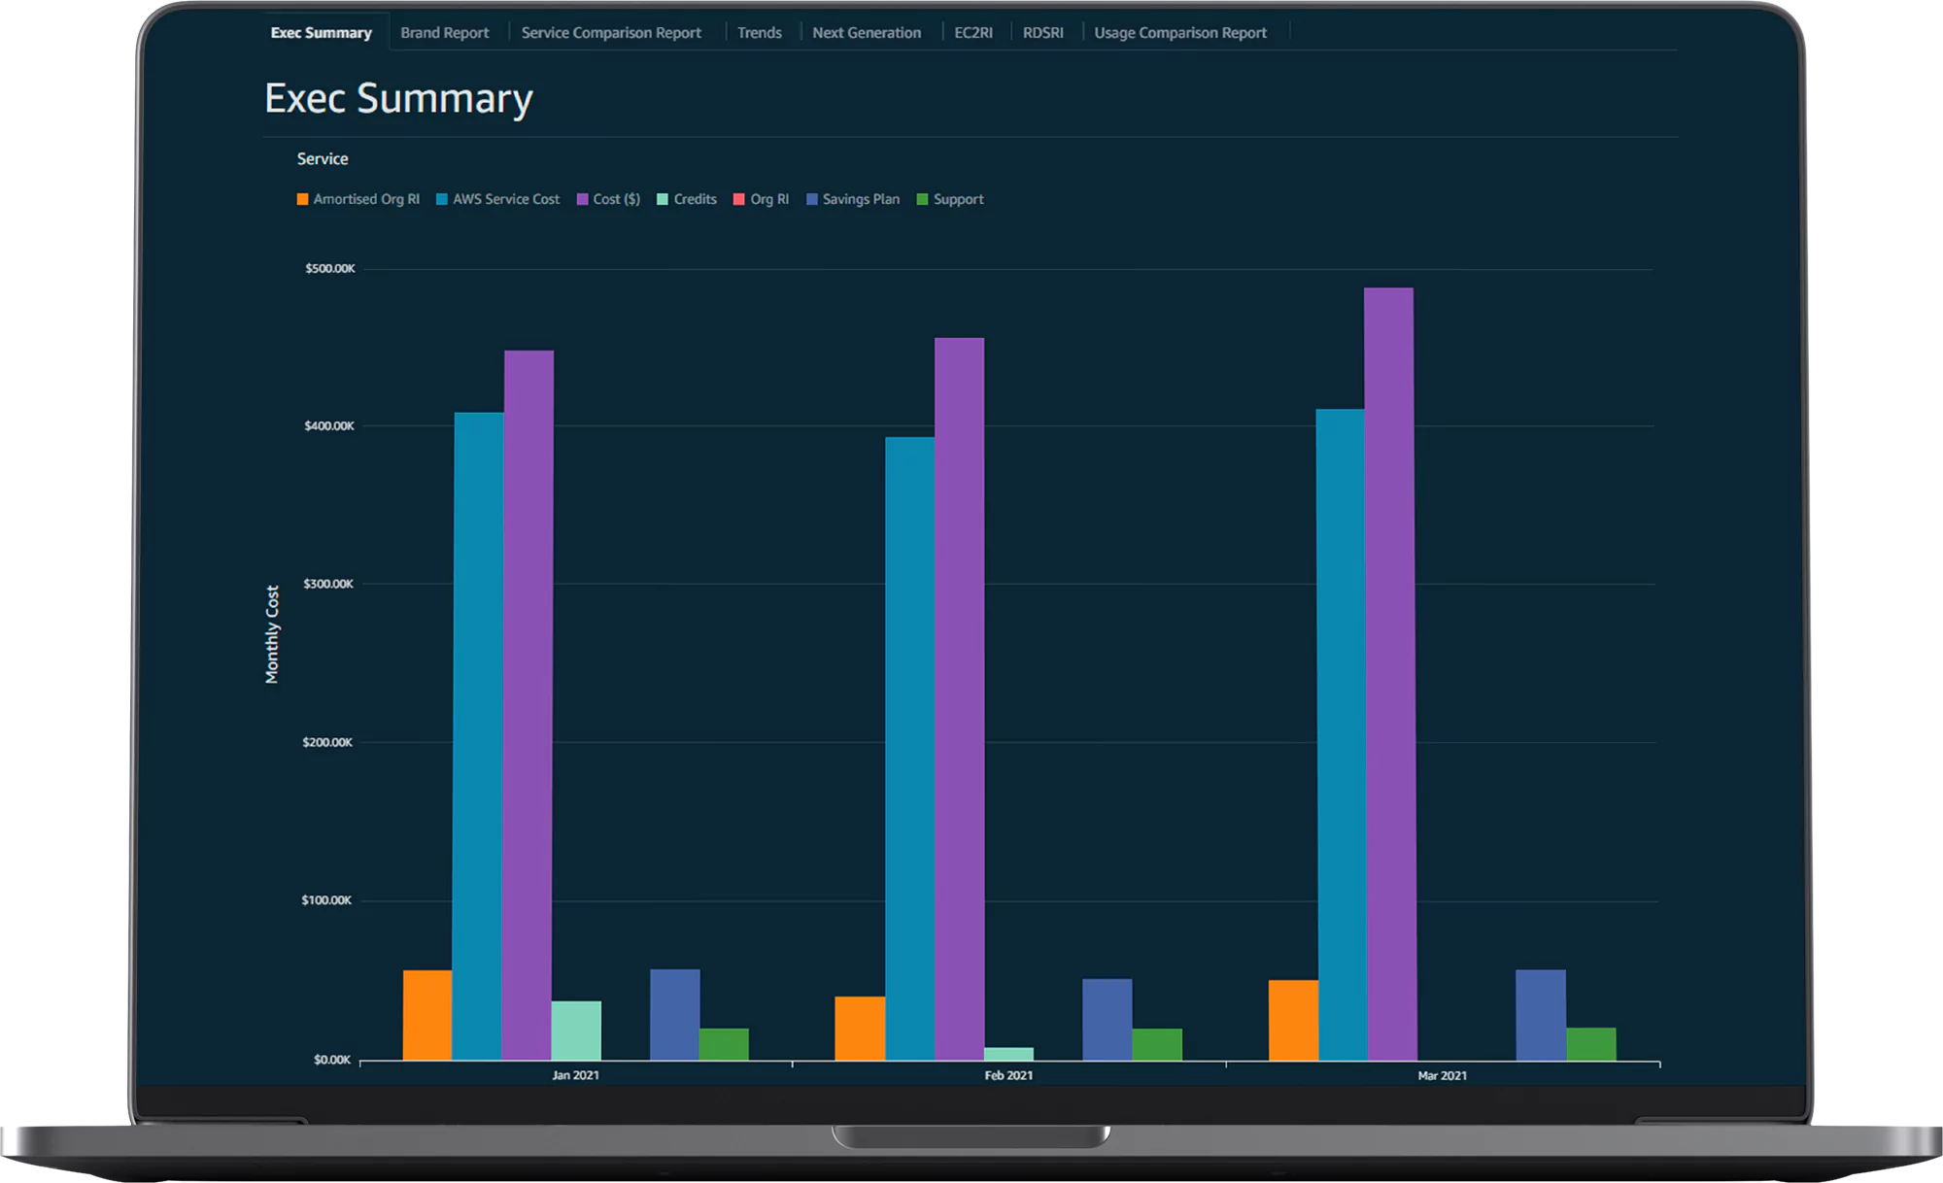Select the Savings Plan legend label
This screenshot has width=1943, height=1183.
[861, 199]
